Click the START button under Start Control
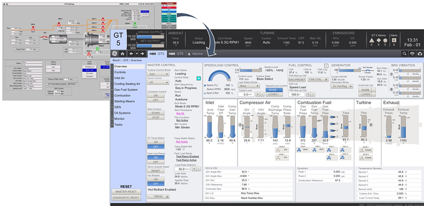The image size is (424, 206). (156, 113)
